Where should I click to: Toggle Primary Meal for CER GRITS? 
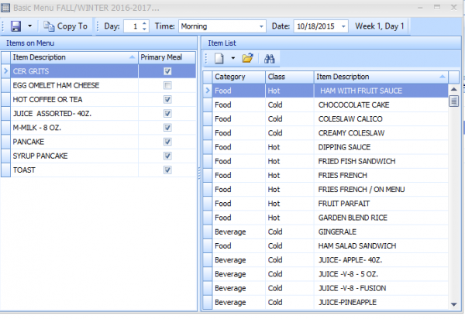[x=167, y=71]
